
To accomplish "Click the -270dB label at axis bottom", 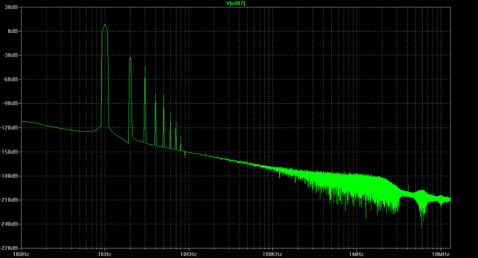I will (11, 248).
